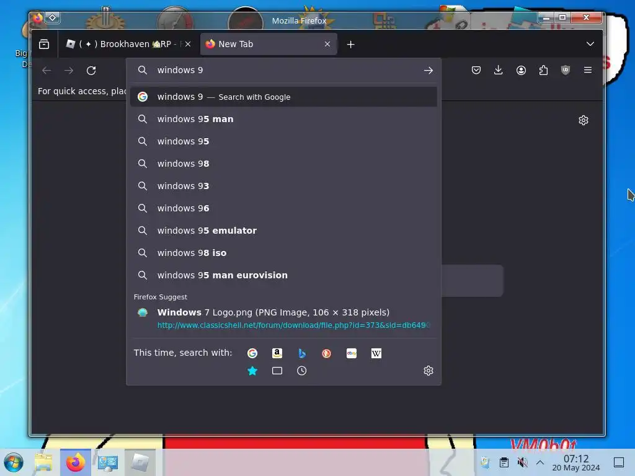Close the Brookhaven RP tab
The width and height of the screenshot is (635, 476).
coord(188,44)
